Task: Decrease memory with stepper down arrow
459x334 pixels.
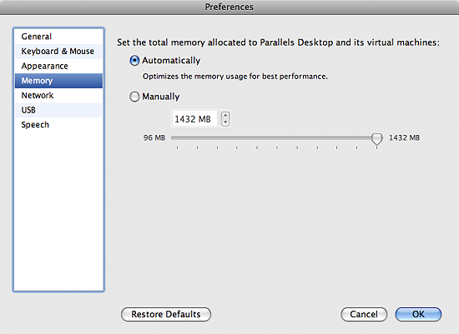Action: click(225, 122)
